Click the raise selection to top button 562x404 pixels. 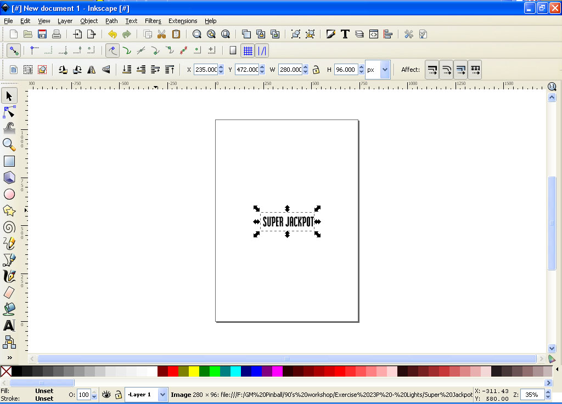[x=170, y=70]
